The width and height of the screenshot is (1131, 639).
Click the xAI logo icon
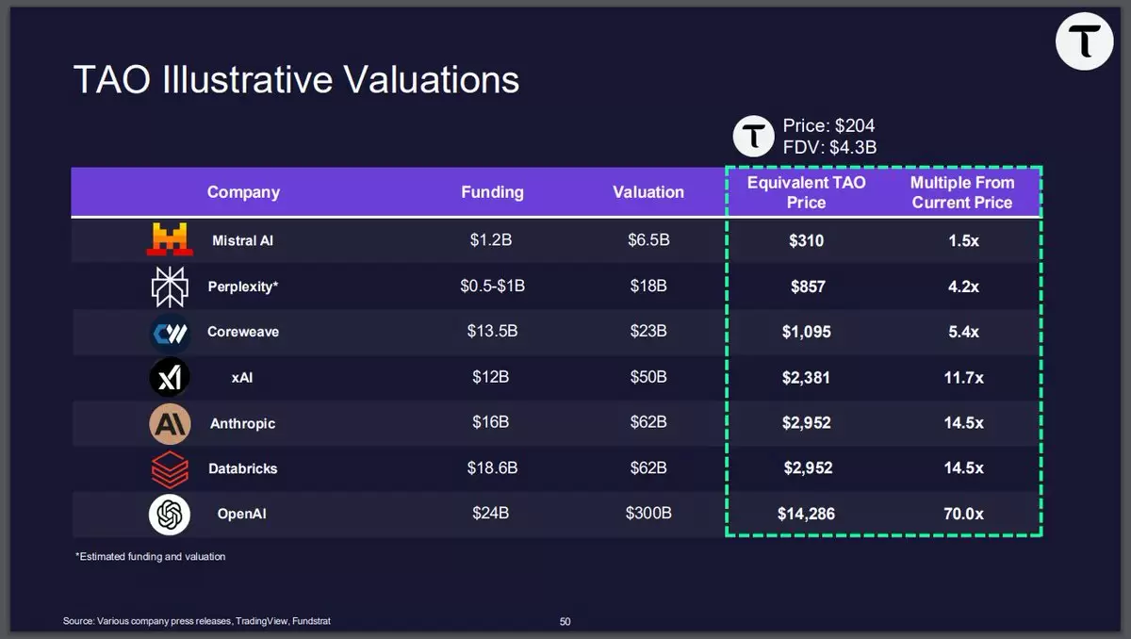pos(170,378)
